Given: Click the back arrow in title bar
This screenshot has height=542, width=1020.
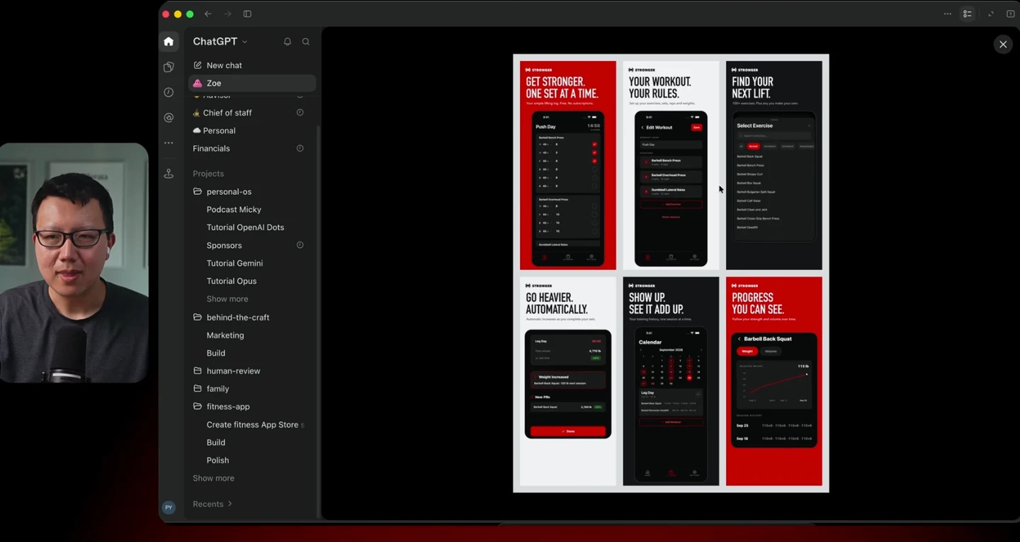Looking at the screenshot, I should point(208,14).
